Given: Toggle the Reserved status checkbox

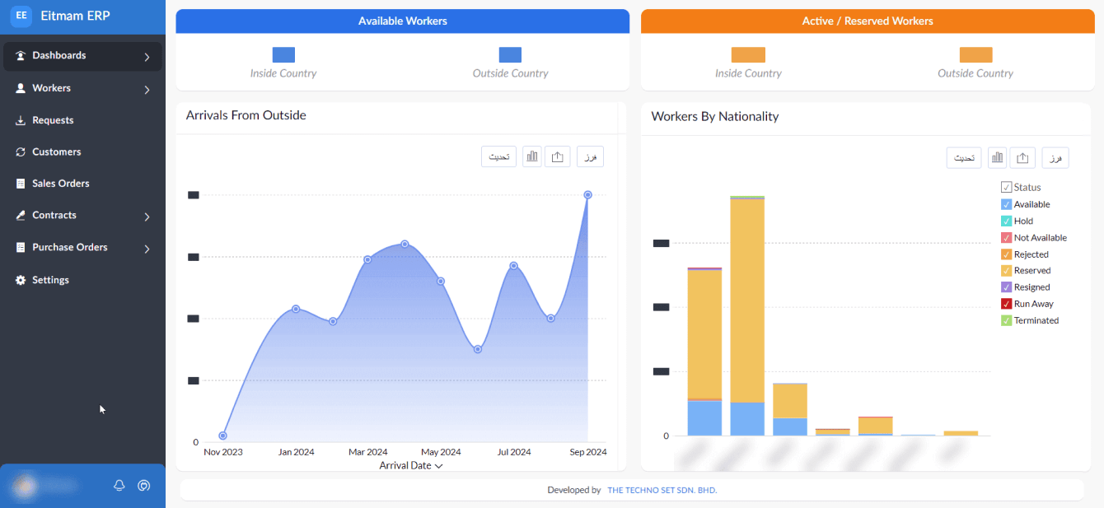Looking at the screenshot, I should coord(1006,271).
